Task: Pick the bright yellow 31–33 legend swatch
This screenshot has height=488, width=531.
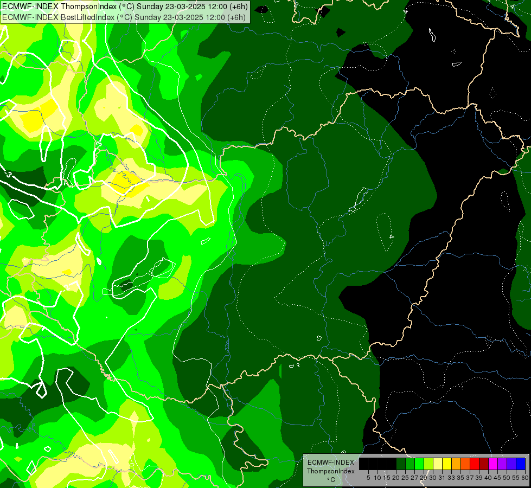Action: [447, 464]
